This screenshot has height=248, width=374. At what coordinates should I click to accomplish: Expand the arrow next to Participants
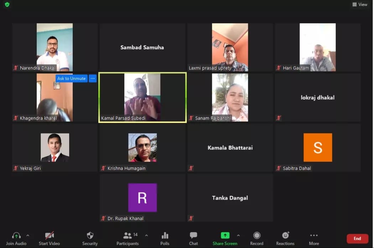pyautogui.click(x=146, y=235)
